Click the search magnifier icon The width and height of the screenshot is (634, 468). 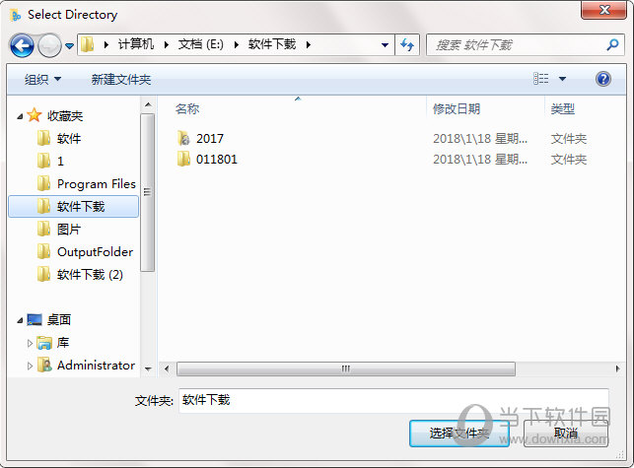(613, 44)
